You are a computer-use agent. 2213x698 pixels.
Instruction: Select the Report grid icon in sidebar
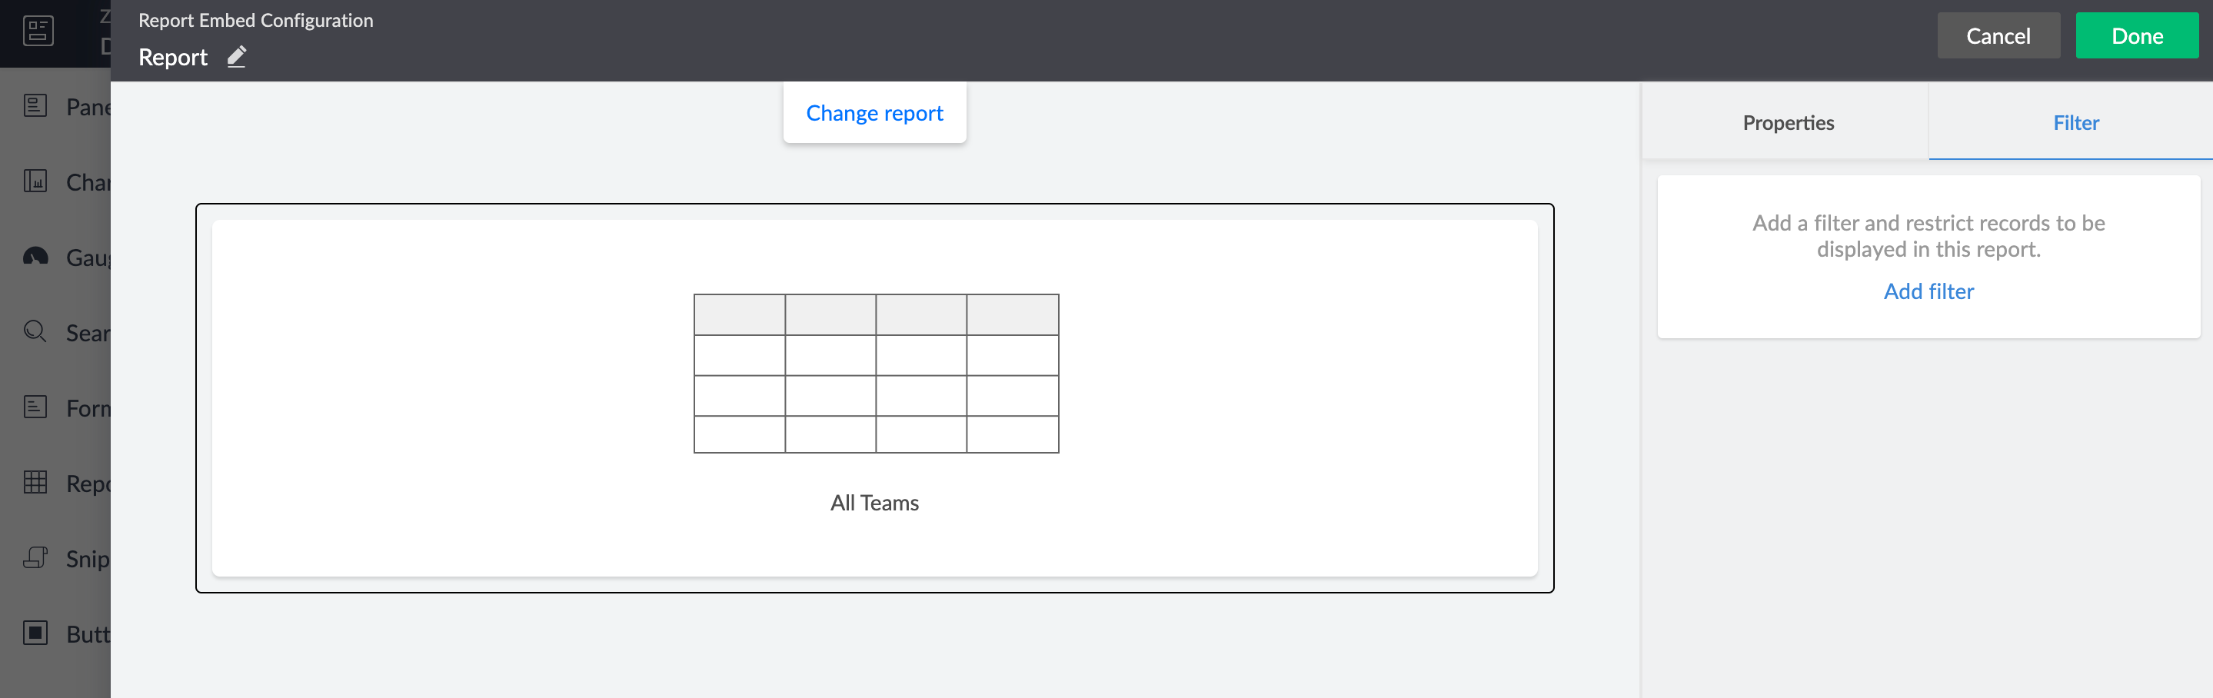(x=35, y=483)
